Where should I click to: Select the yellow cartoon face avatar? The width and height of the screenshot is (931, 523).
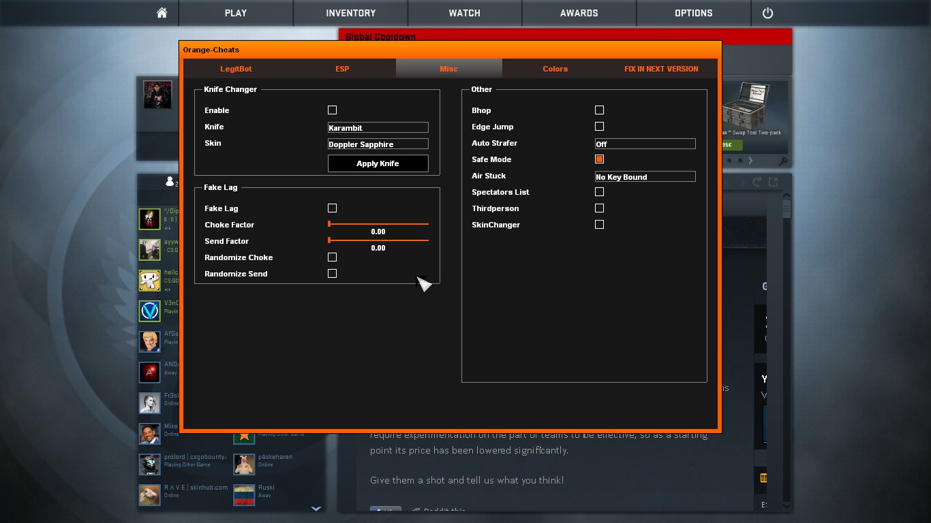coord(150,281)
